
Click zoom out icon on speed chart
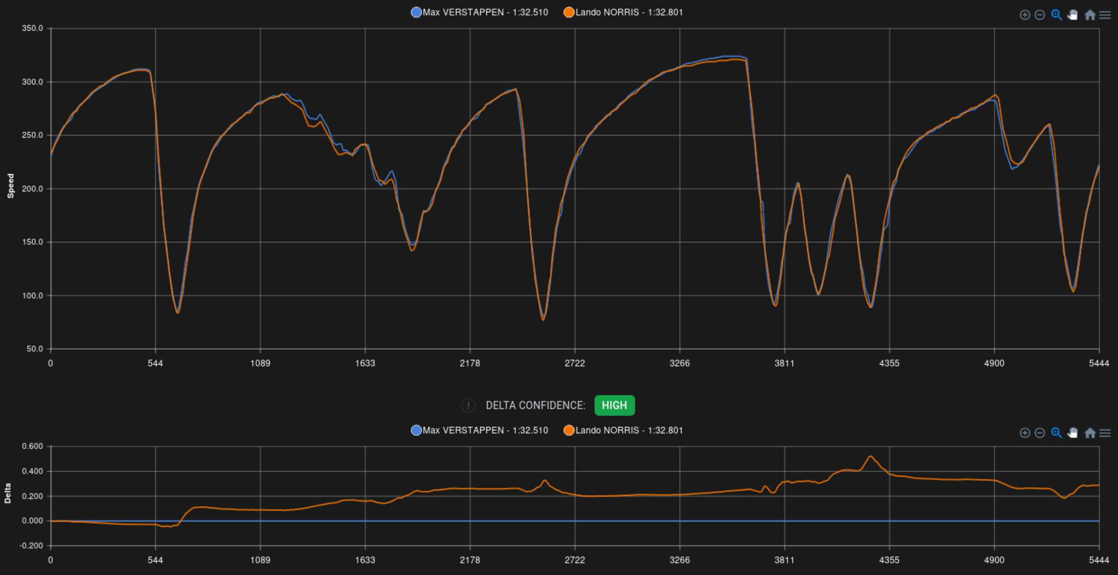coord(1040,15)
